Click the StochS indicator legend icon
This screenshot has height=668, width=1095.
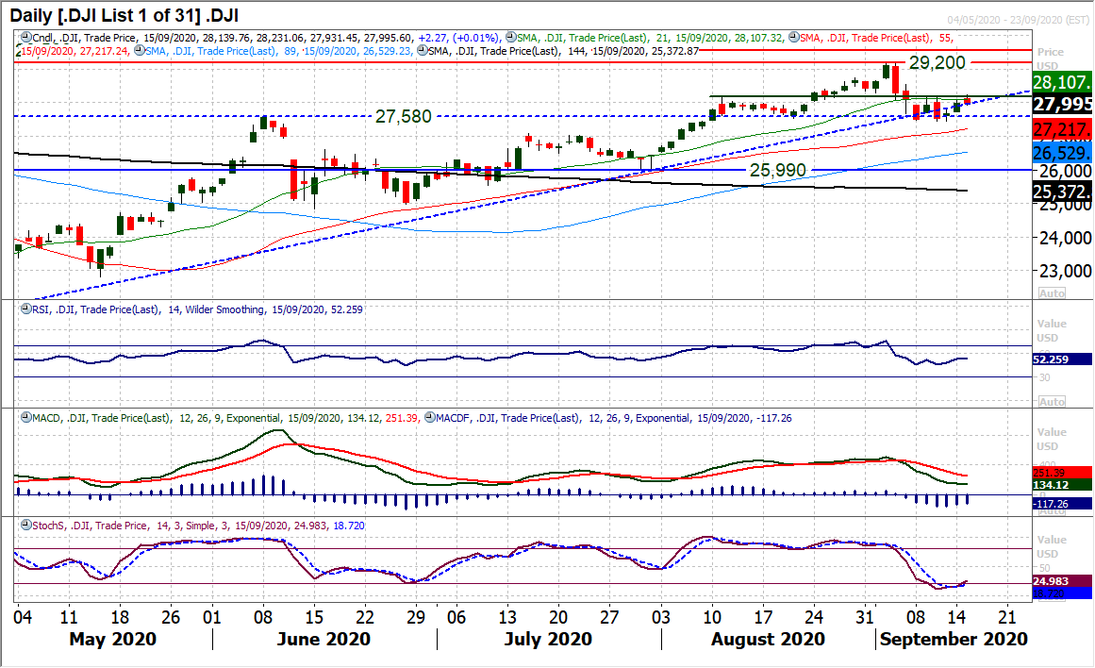(25, 526)
